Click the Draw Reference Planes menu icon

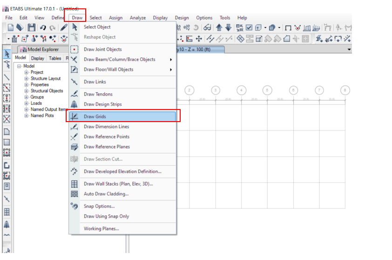pos(74,147)
